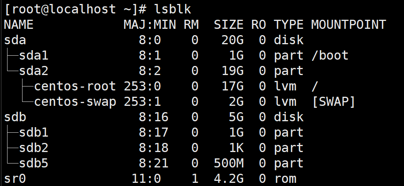404x186 pixels.
Task: Select the sda2 partition name
Action: click(34, 71)
